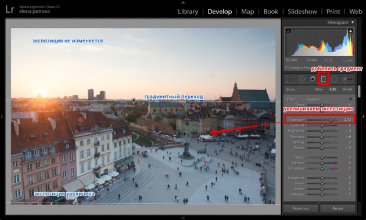The image size is (366, 220).
Task: Open the Effect Custom preset dropdown
Action: pos(315,99)
